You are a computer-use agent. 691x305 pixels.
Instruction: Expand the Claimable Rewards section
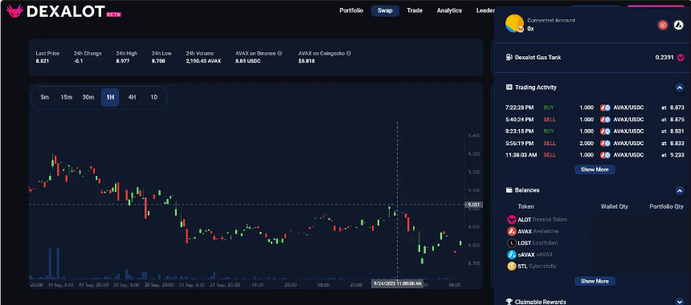680,302
